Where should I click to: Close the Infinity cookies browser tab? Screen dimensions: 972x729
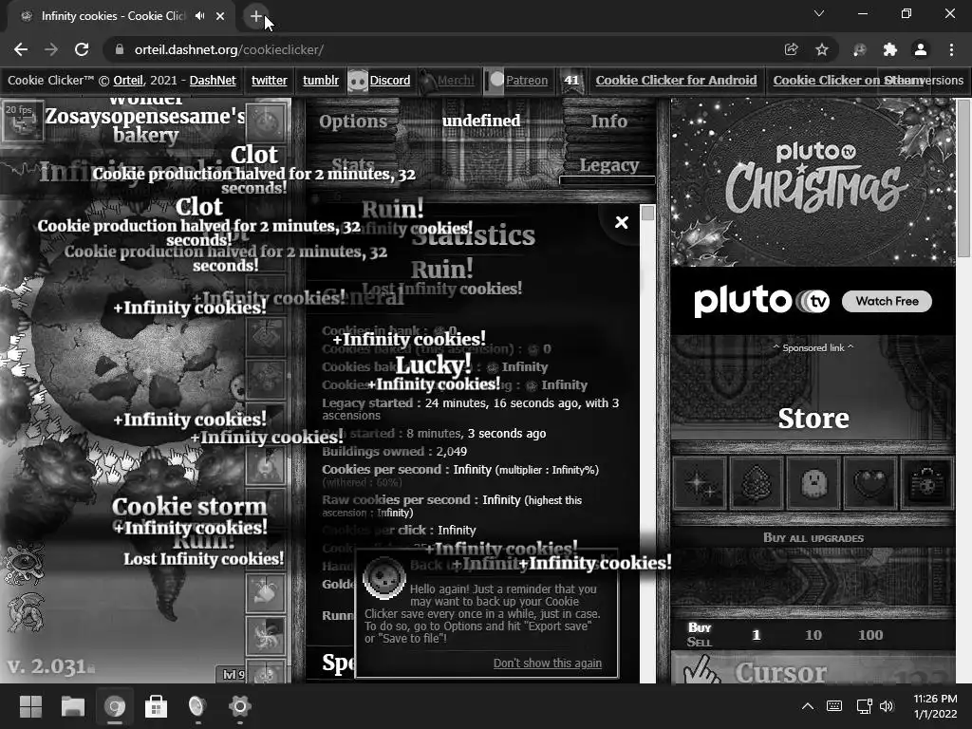tap(220, 16)
